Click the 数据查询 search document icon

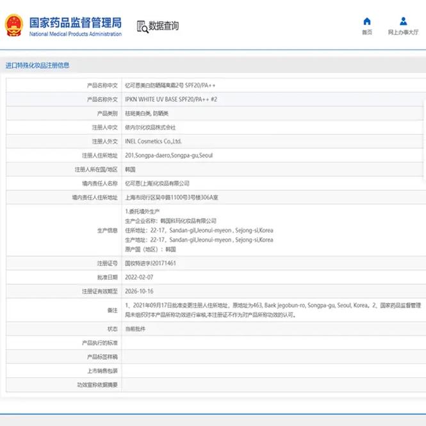[142, 27]
